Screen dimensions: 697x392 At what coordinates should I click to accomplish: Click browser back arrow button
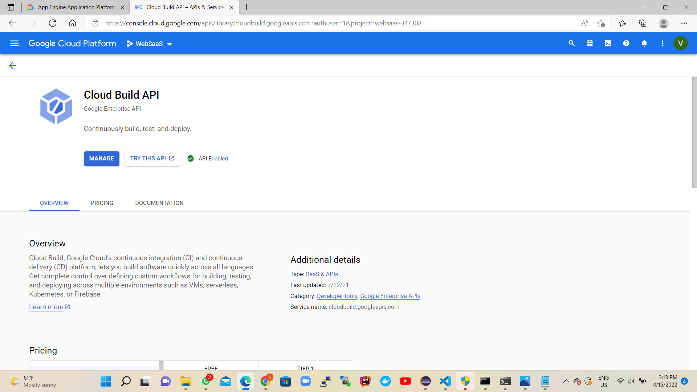pos(13,23)
